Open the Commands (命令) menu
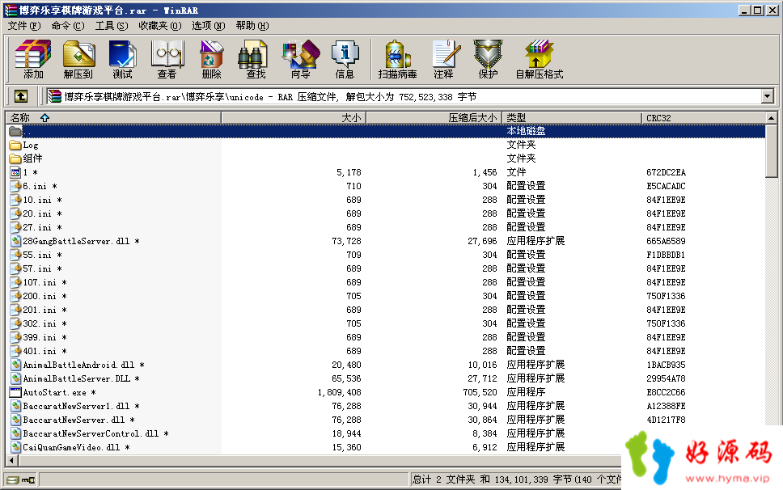Image resolution: width=783 pixels, height=490 pixels. [x=68, y=25]
